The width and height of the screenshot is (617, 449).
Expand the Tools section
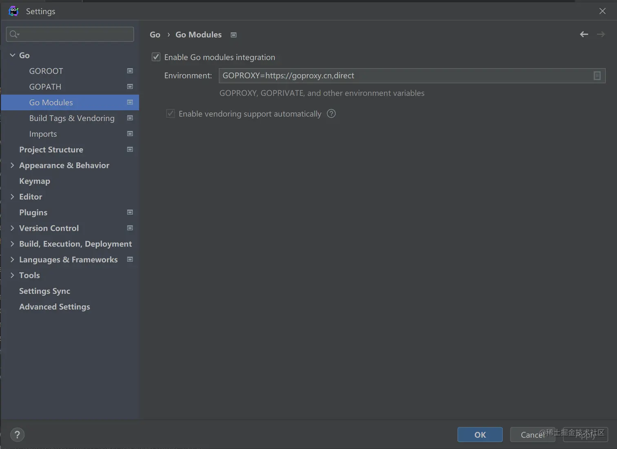[x=12, y=275]
